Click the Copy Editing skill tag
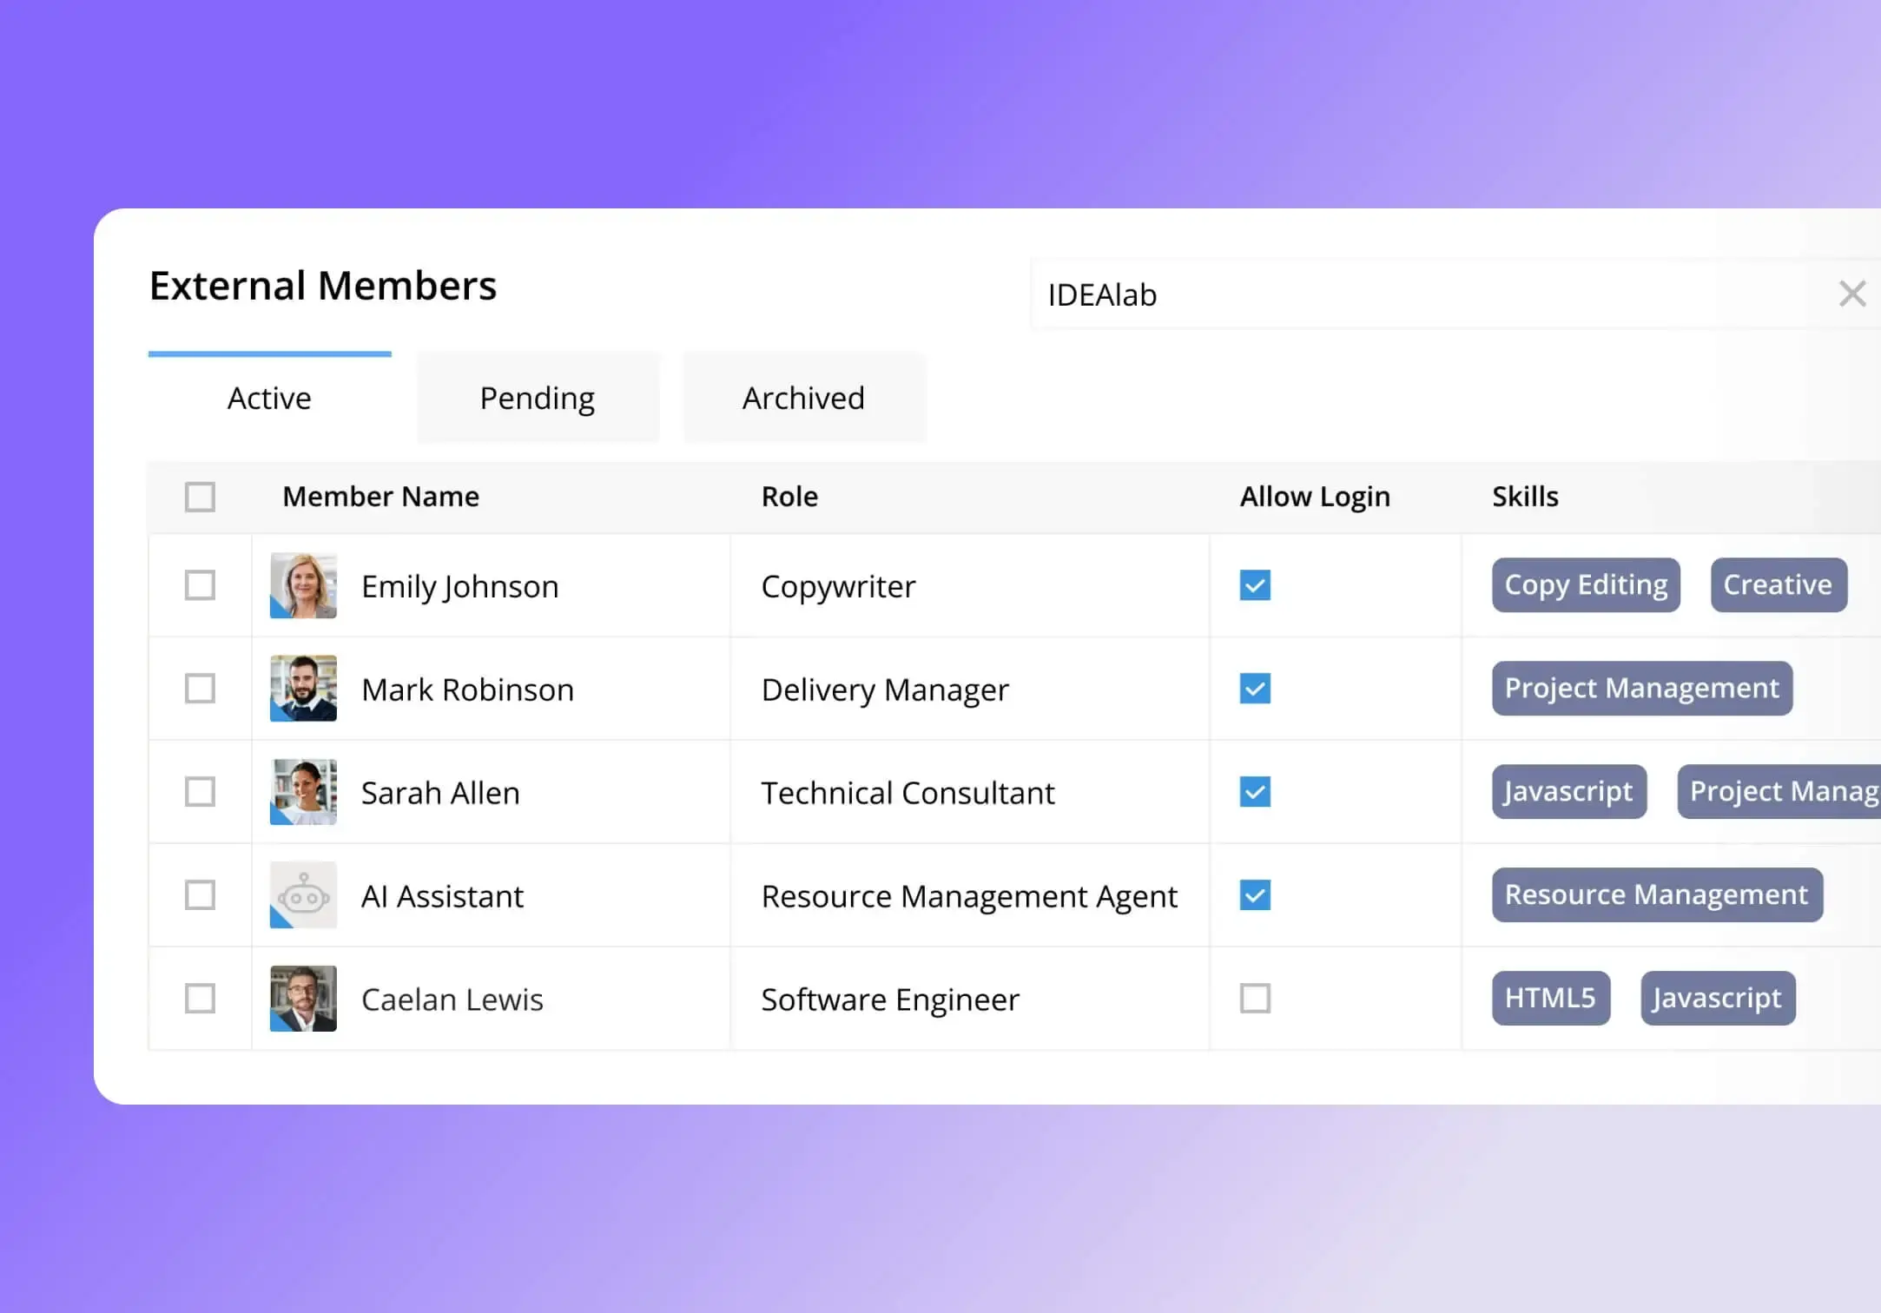Screen dimensions: 1881x1313 click(x=1585, y=585)
